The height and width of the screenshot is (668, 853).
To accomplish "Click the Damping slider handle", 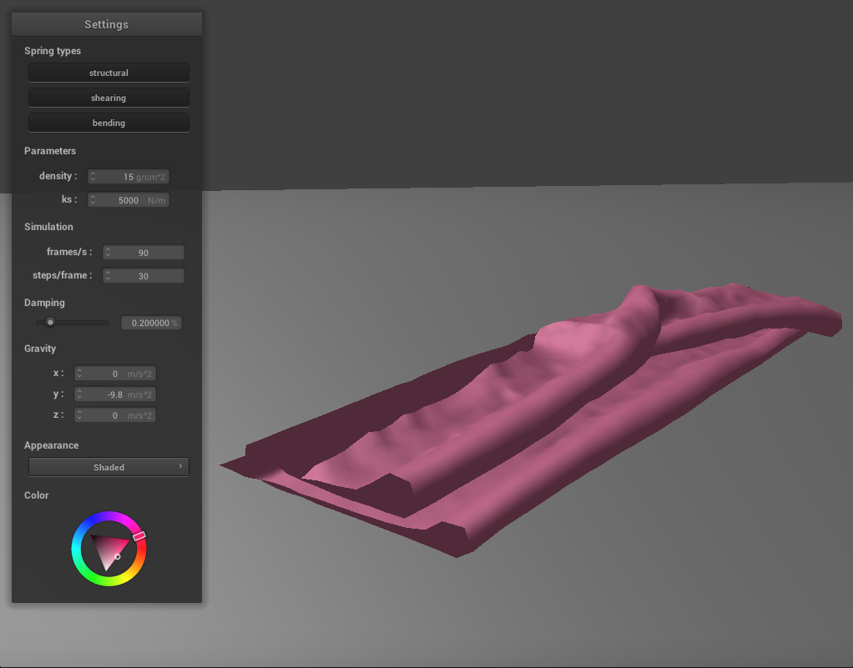I will pyautogui.click(x=50, y=323).
